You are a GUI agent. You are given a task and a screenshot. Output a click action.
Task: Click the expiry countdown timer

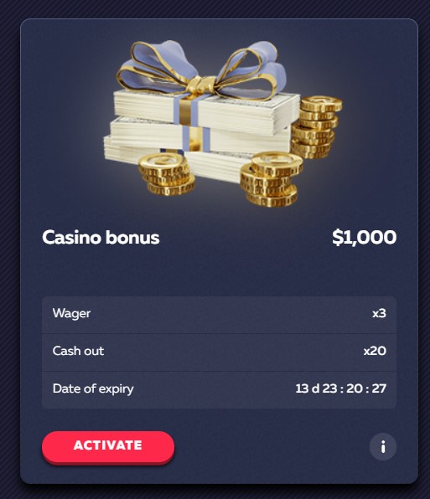pos(341,388)
